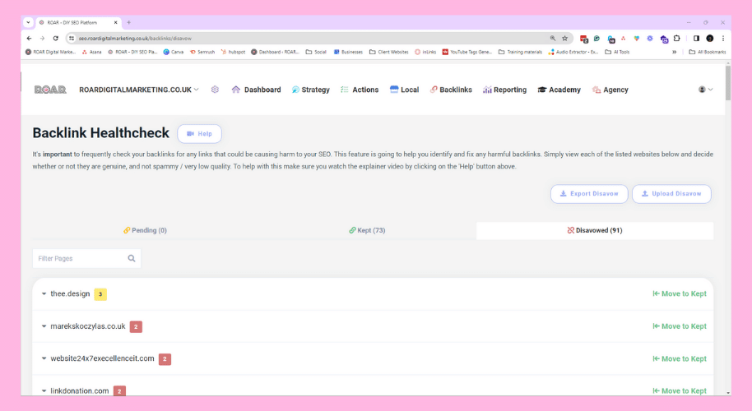Screen dimensions: 752x411
Task: Bookmark this page with the star icon
Action: click(564, 39)
